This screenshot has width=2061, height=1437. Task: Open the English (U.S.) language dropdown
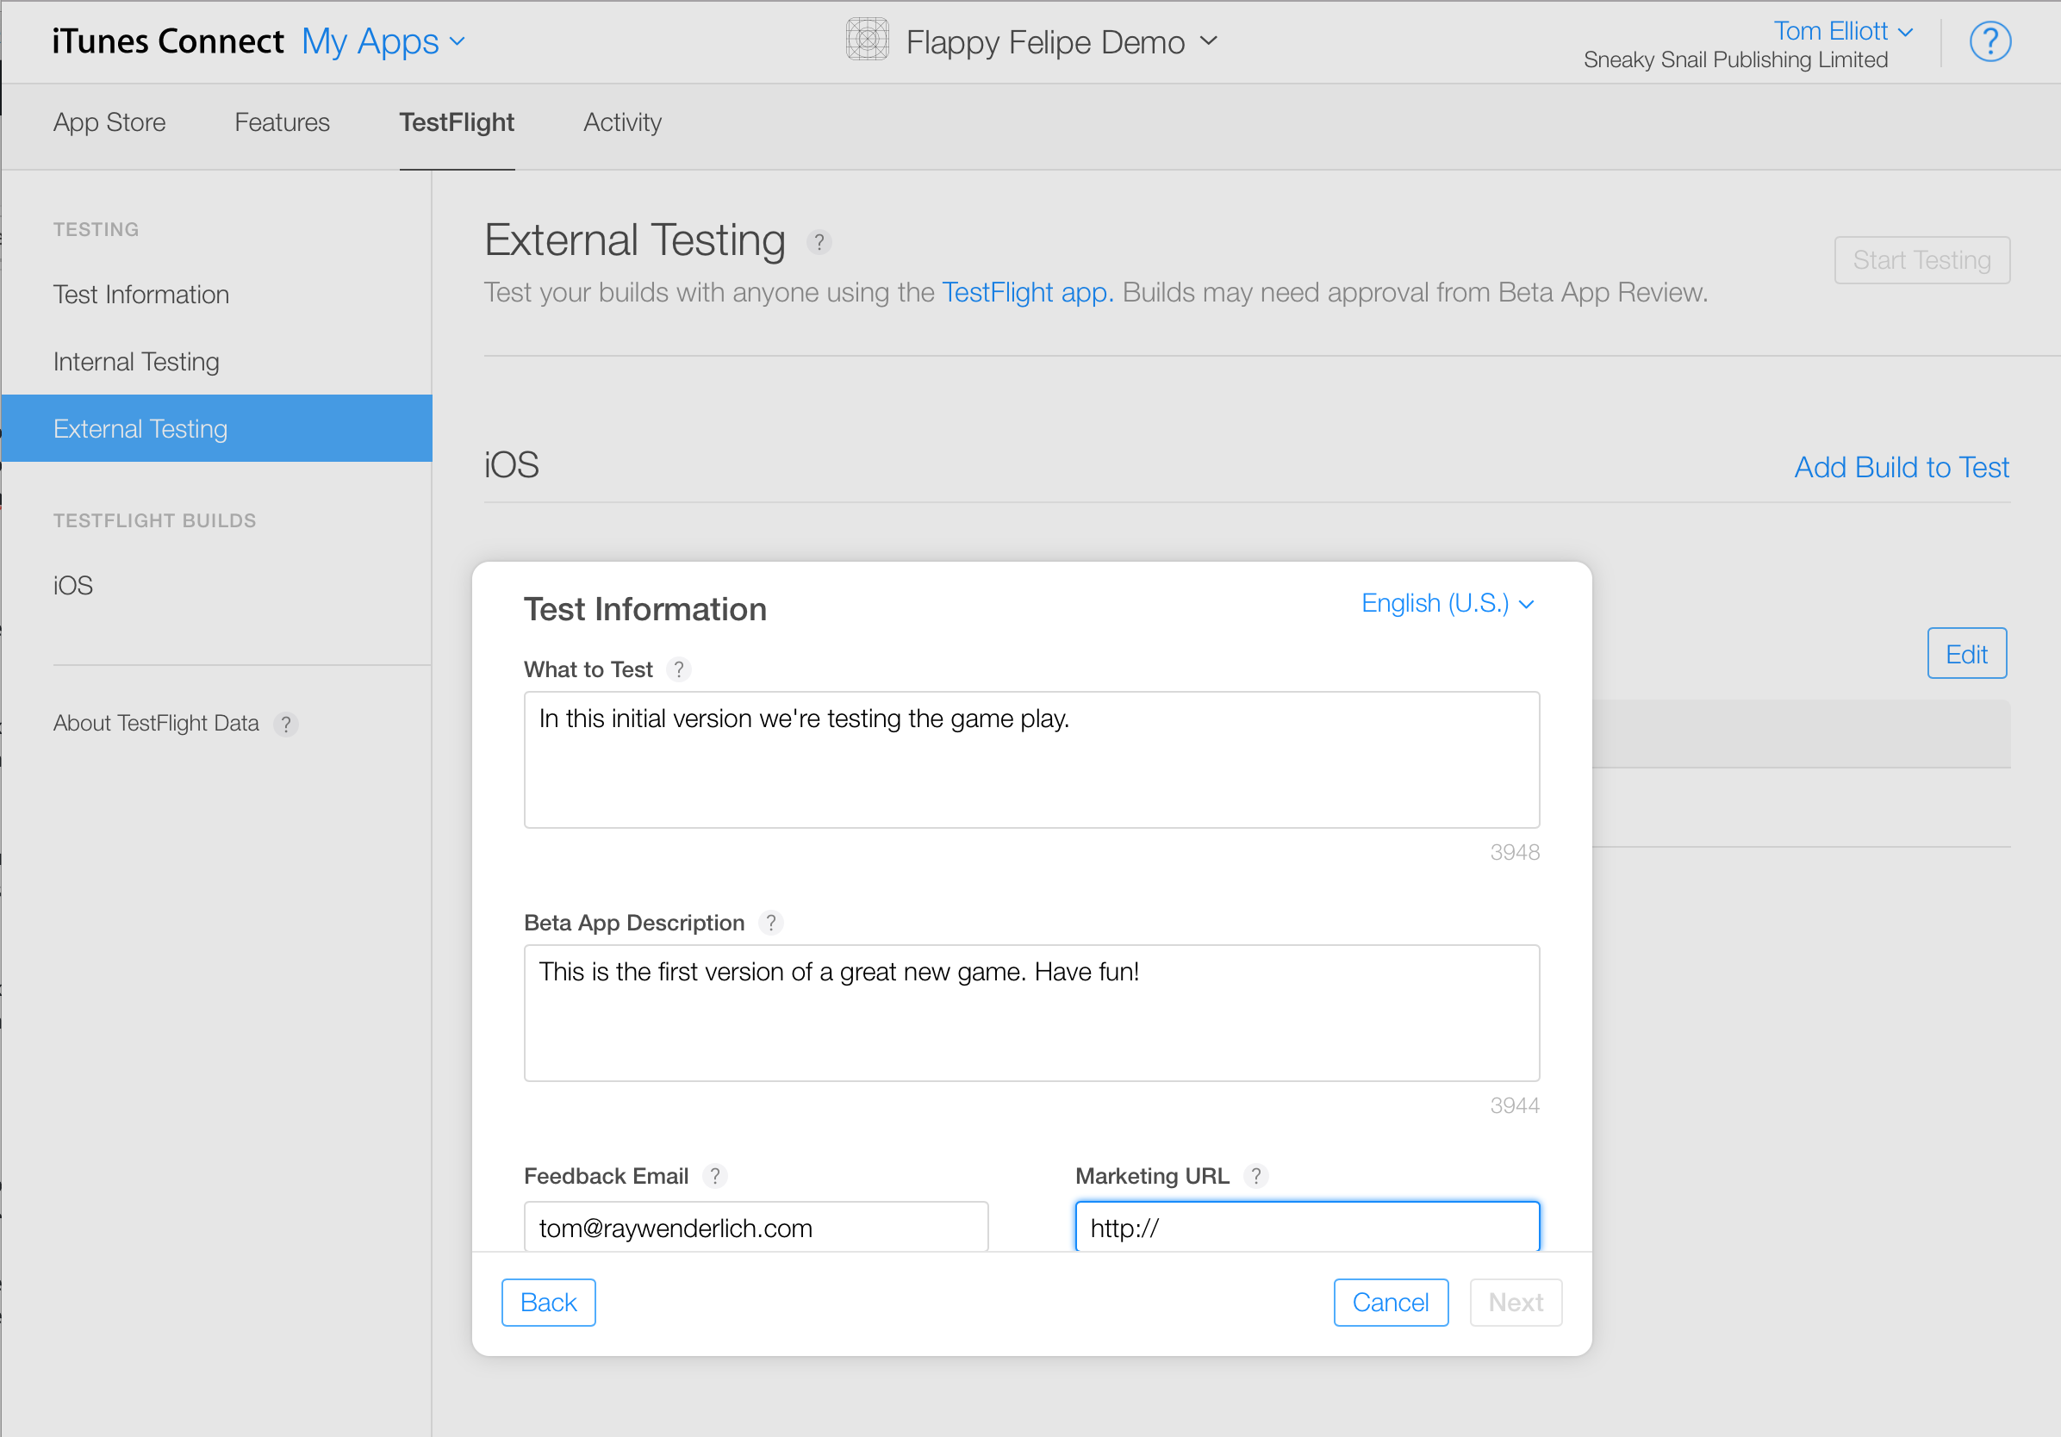(1447, 603)
